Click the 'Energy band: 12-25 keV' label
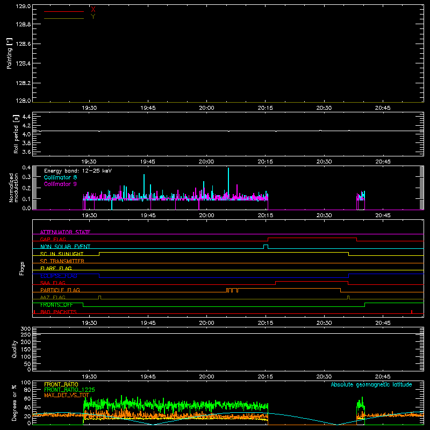430x430 pixels. tap(78, 171)
